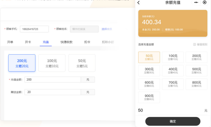Go back using the left arrow icon
The height and width of the screenshot is (127, 211).
(138, 2)
